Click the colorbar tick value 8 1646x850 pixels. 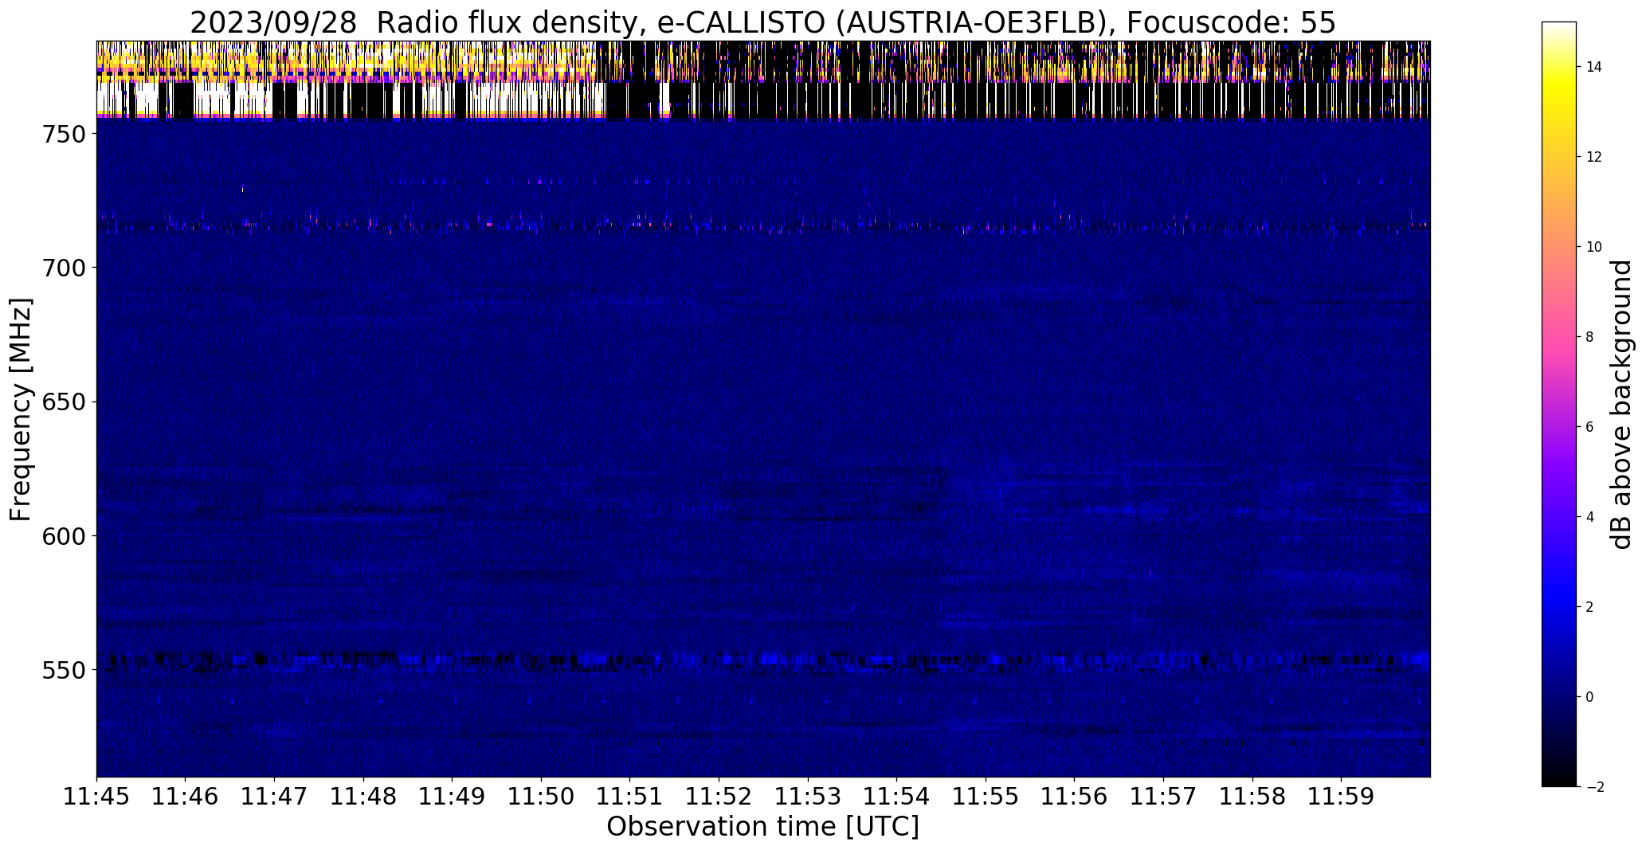click(1590, 337)
